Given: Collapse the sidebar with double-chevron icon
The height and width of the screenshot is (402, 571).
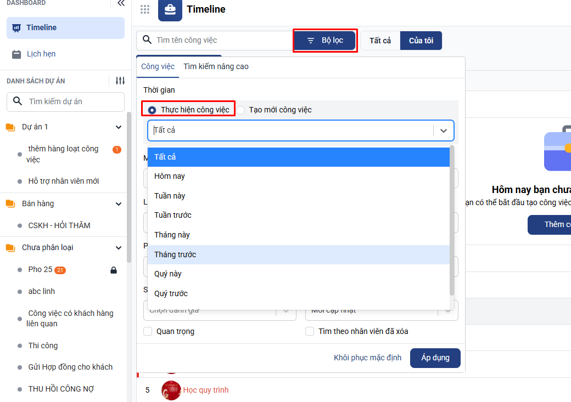Looking at the screenshot, I should (121, 3).
